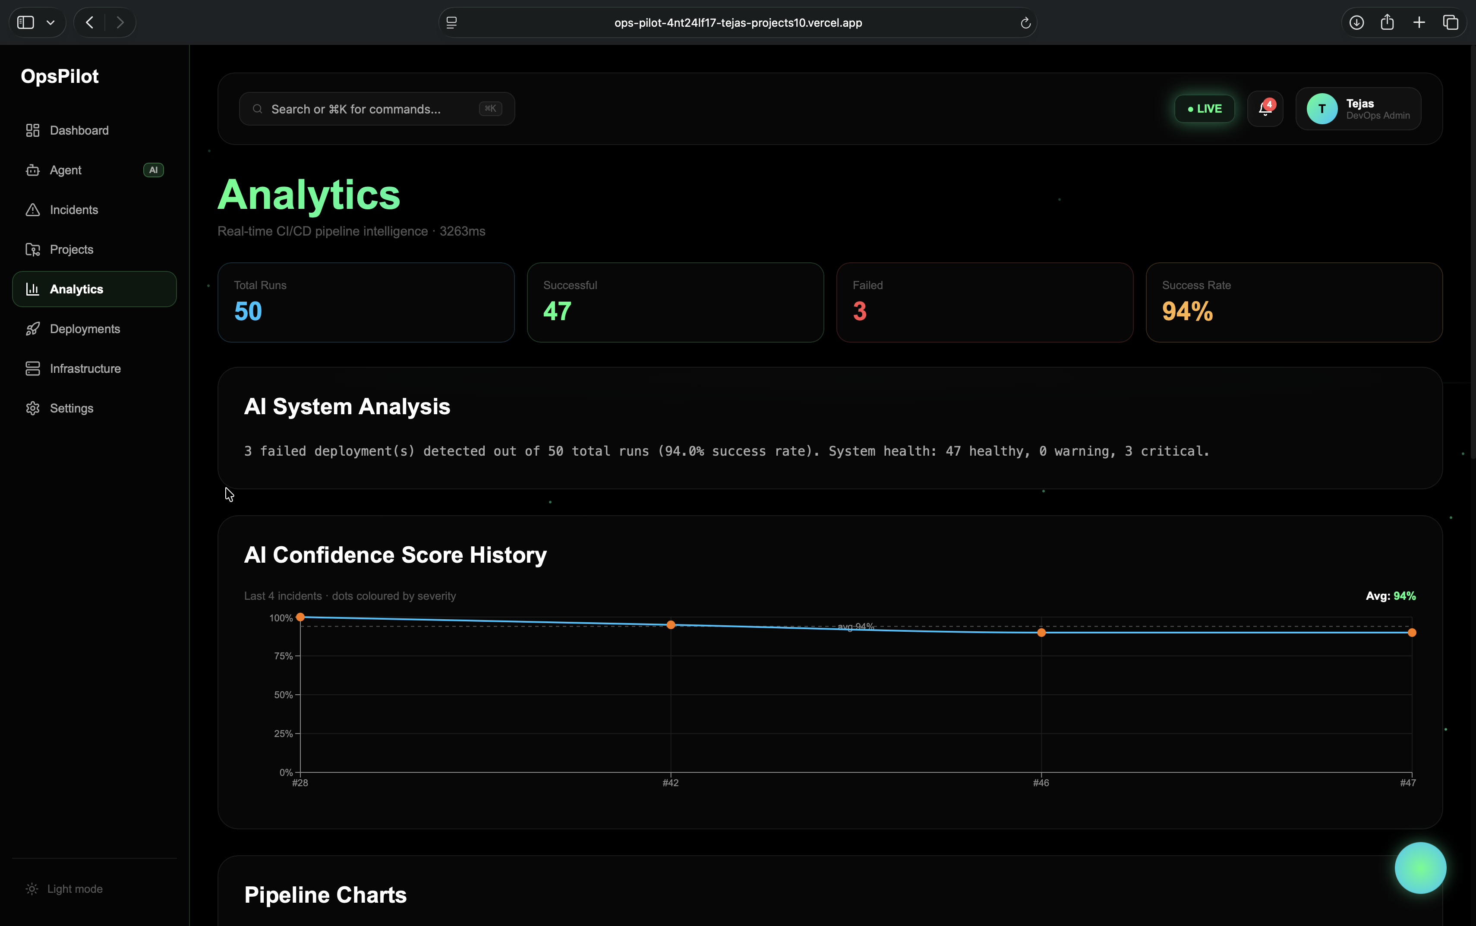The image size is (1476, 926).
Task: Open the notifications bell icon
Action: (x=1265, y=109)
